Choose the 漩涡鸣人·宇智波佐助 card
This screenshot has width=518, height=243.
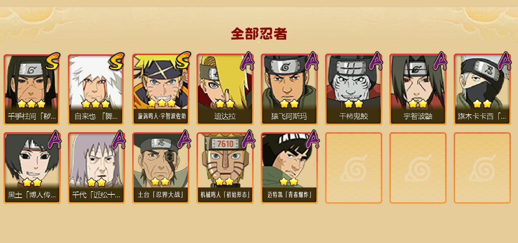161,89
